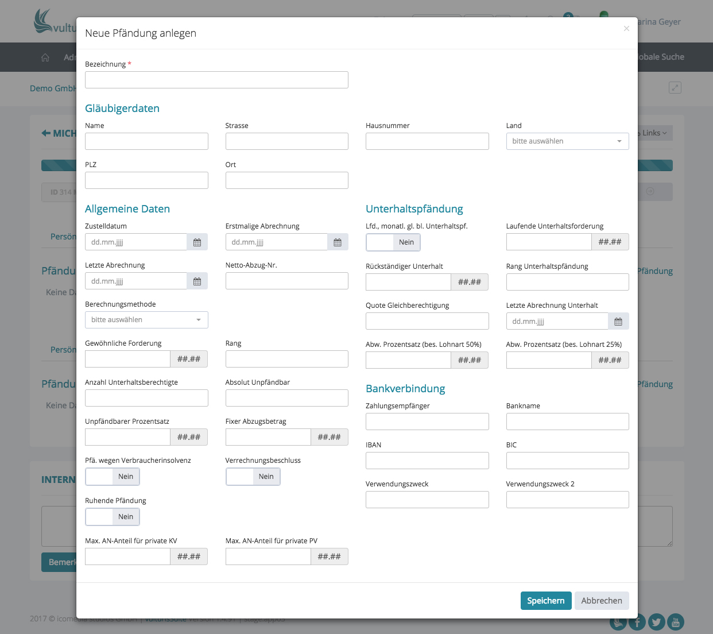Toggle Lfd. monatl. Unterhaltspf. switch
Viewport: 713px width, 634px height.
(x=393, y=242)
